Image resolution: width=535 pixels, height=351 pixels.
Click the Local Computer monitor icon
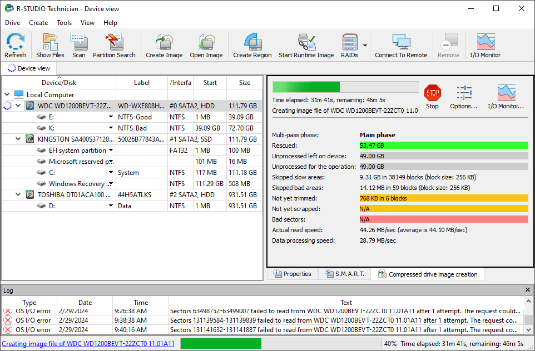[x=19, y=94]
